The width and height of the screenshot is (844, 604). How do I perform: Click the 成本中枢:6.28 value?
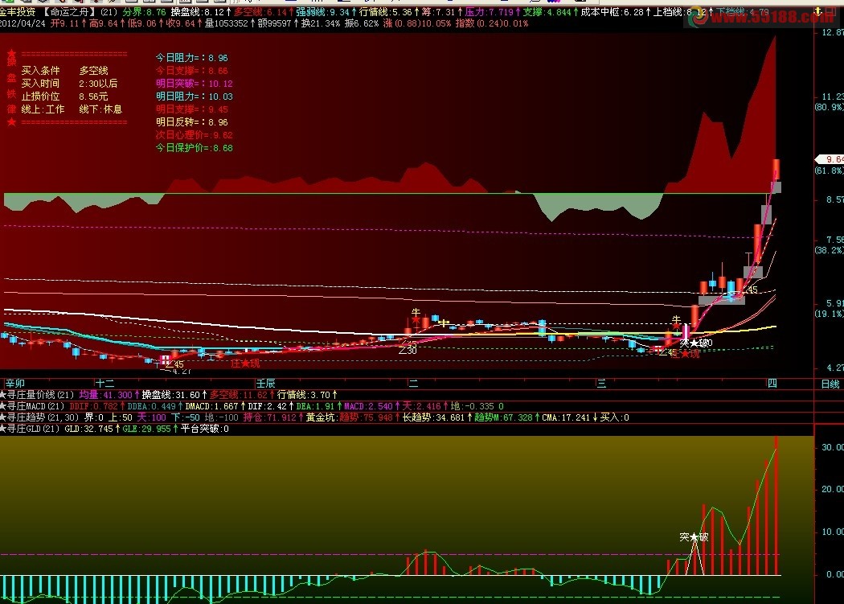pos(615,12)
